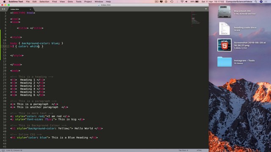Click the 'This is a heading' comment
271x152 pixels.
(x=32, y=77)
